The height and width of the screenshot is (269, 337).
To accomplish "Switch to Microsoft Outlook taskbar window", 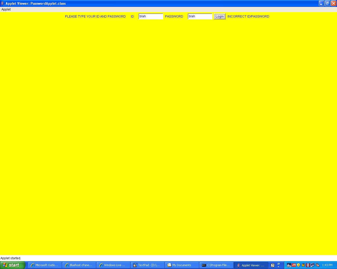I will pos(44,265).
